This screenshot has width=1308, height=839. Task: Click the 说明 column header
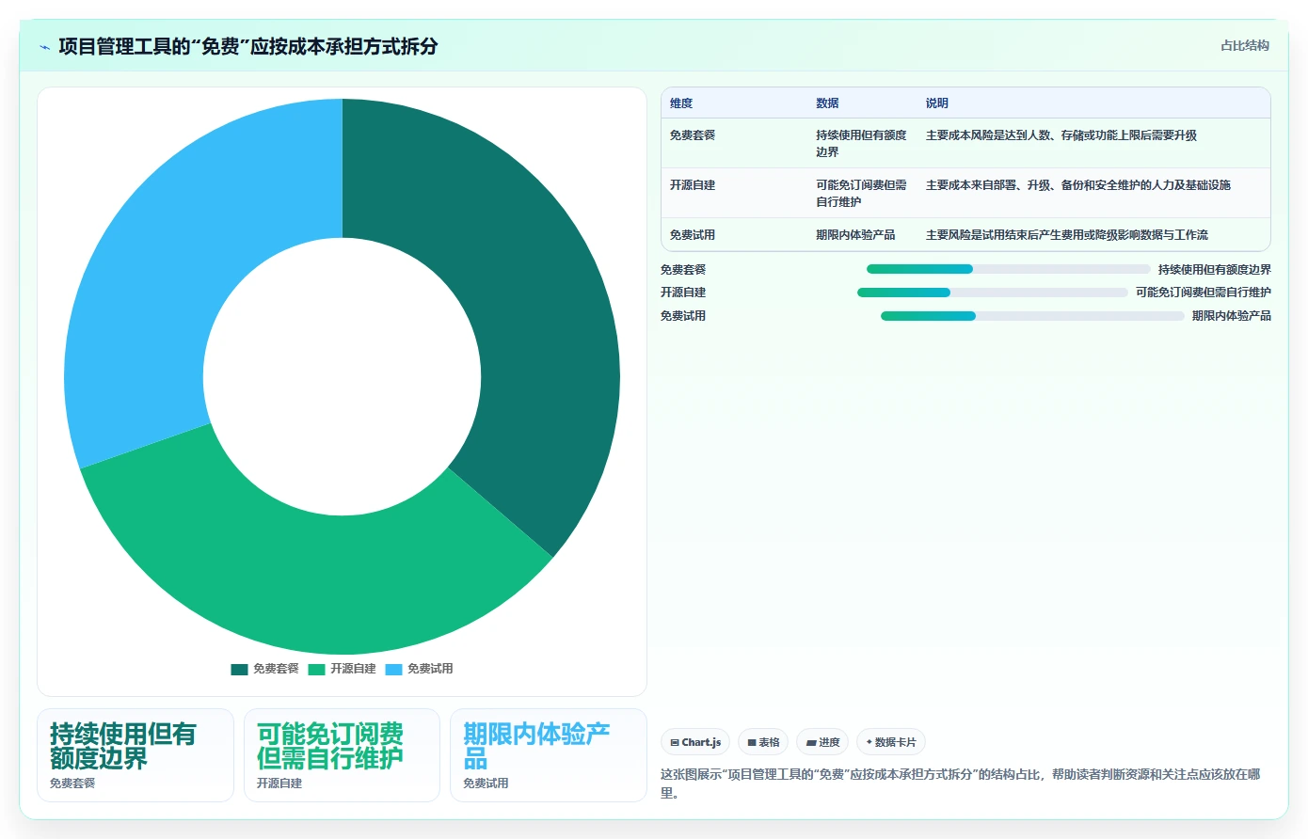(937, 103)
